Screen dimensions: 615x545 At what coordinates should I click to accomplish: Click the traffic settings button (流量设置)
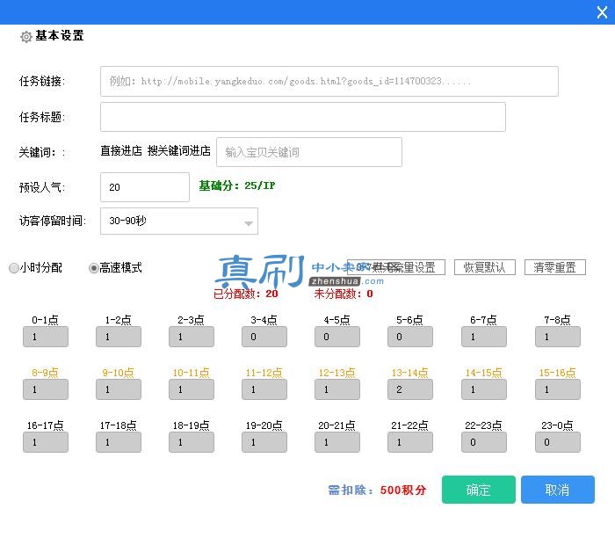[396, 267]
